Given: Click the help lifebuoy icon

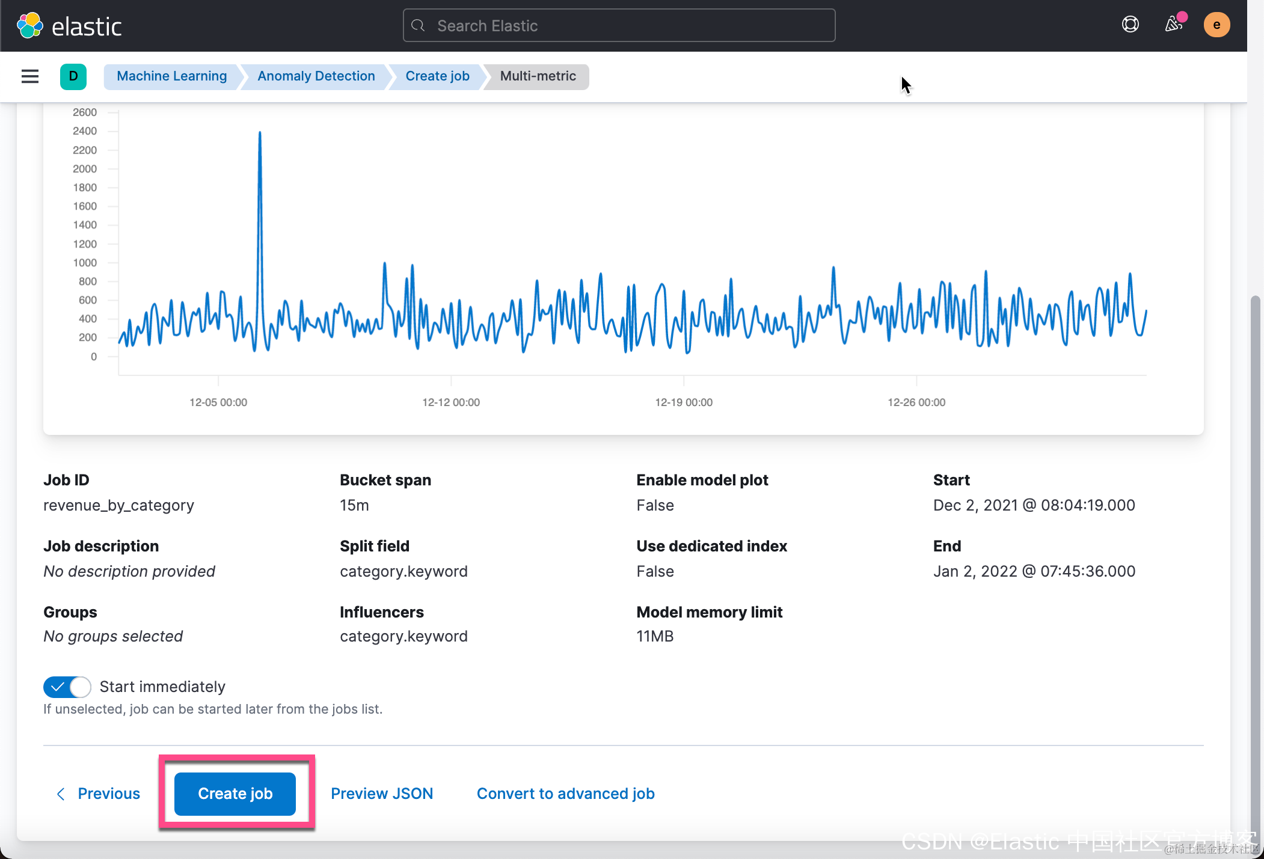Looking at the screenshot, I should point(1130,25).
